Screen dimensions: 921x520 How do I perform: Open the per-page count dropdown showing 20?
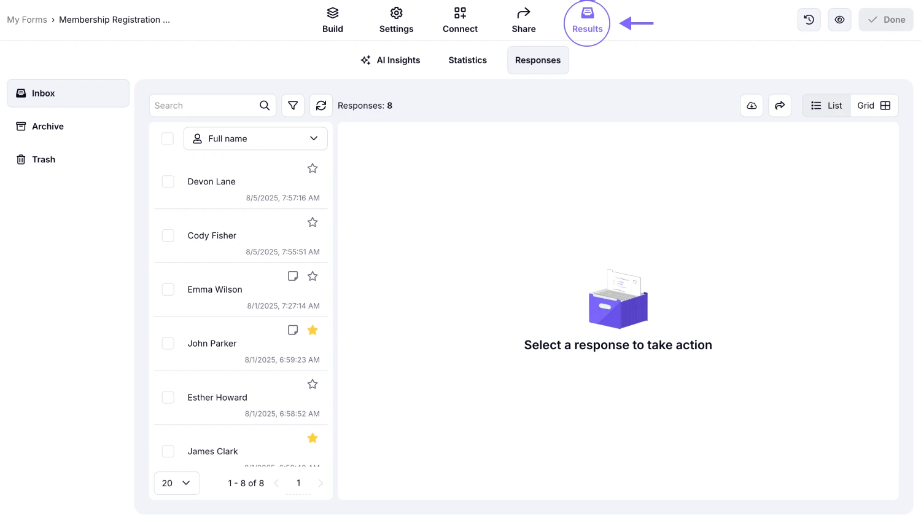tap(177, 483)
